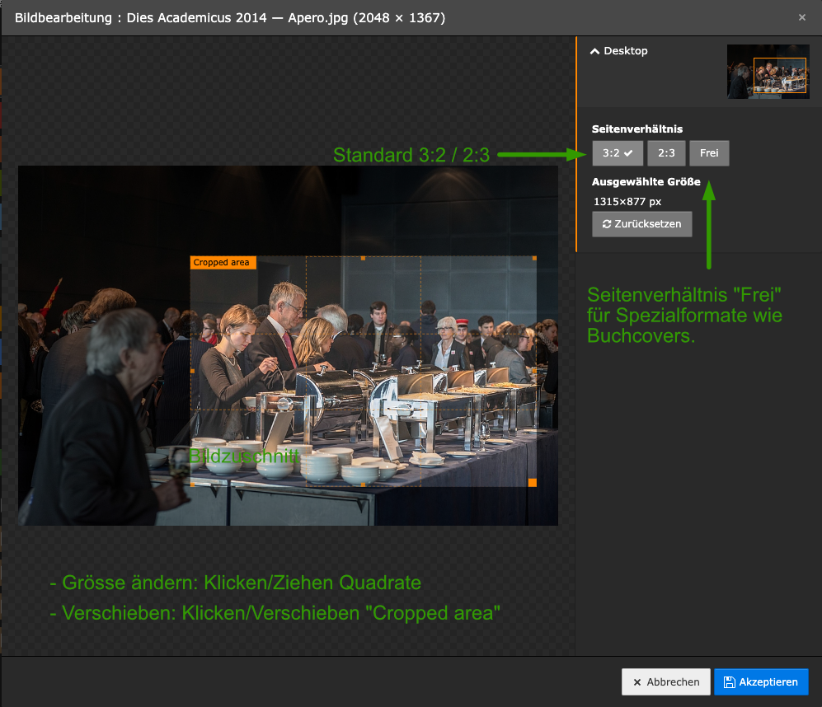Click the orange Cropped area label
The width and height of the screenshot is (822, 707).
pos(223,263)
